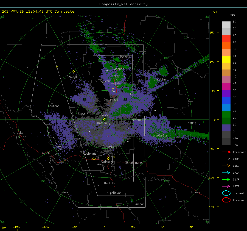This screenshot has height=231, width=247.
Task: Select the cyan 'current' ellipse icon
Action: point(226,193)
